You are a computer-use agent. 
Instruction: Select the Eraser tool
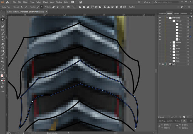pyautogui.click(x=3, y=44)
